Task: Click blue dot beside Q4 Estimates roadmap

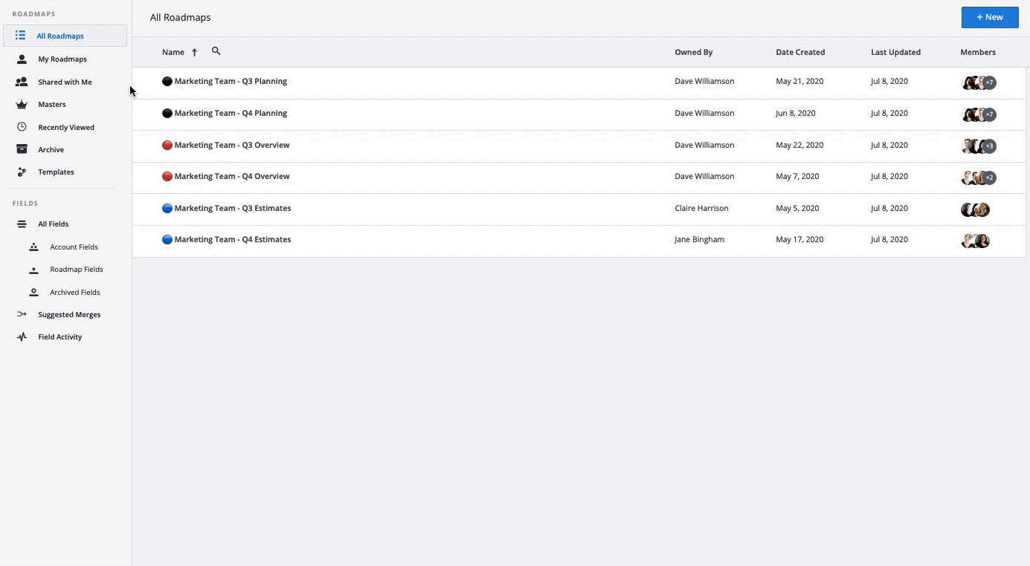Action: [x=167, y=240]
